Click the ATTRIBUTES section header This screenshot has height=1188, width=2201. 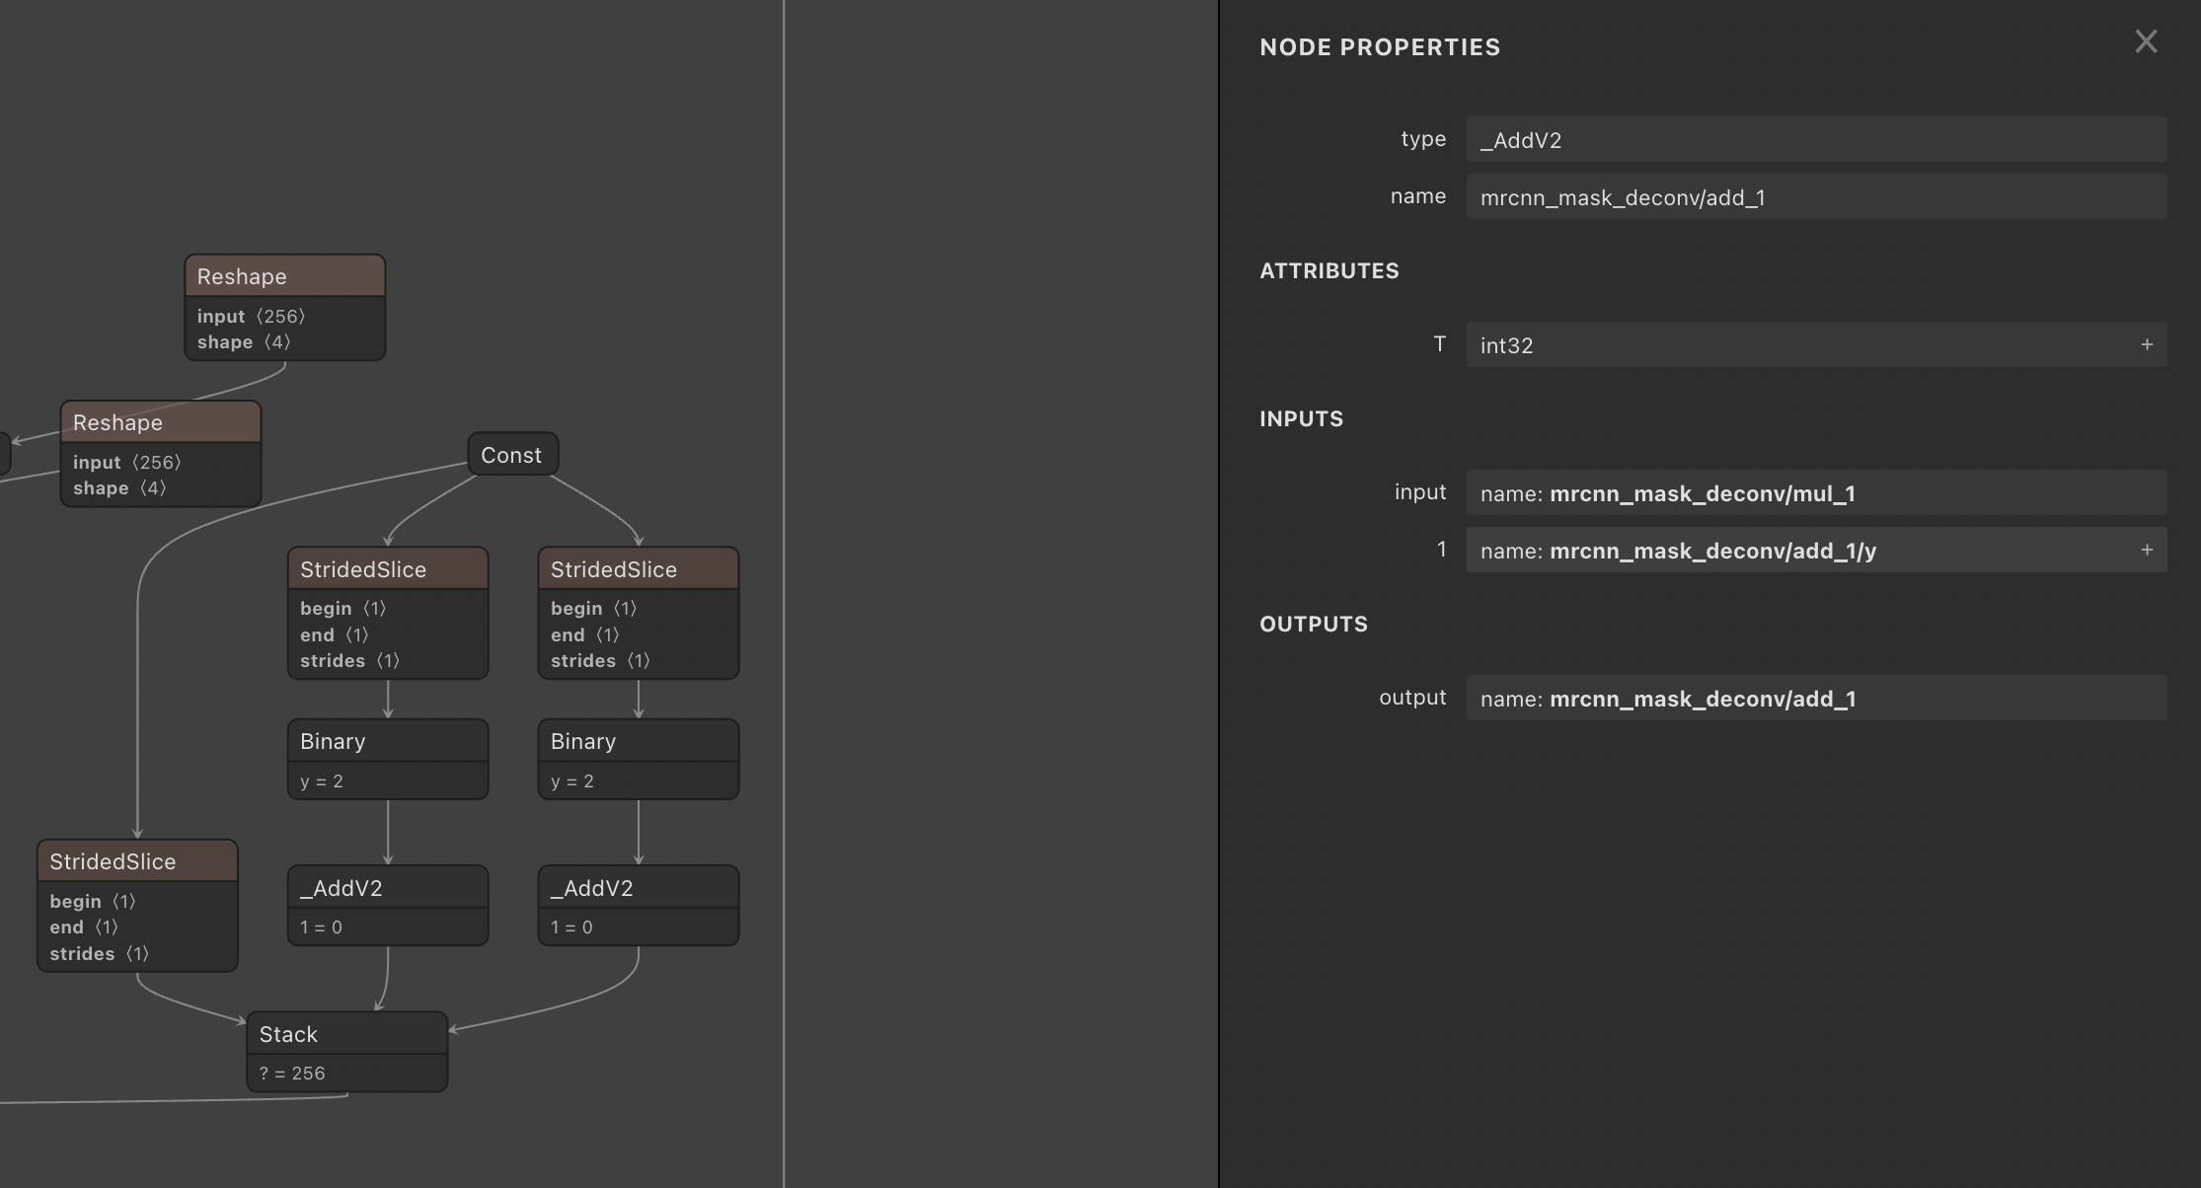tap(1328, 270)
